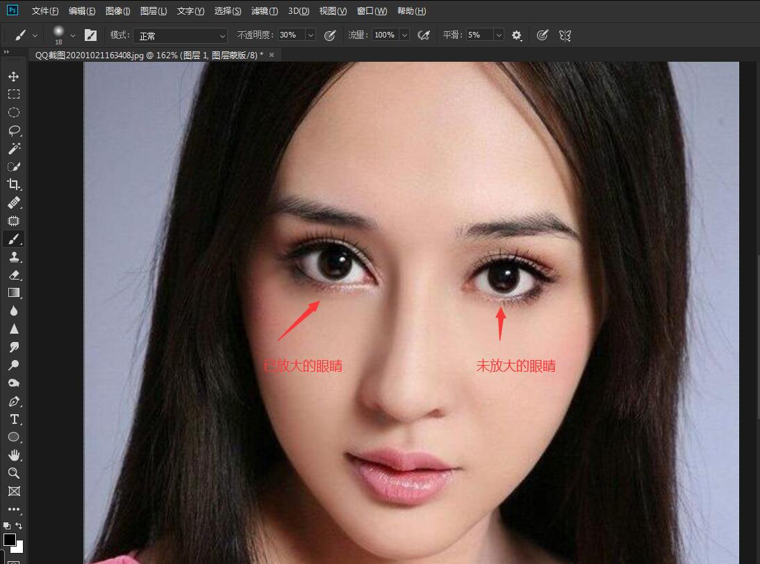Open the 滤镜 menu
This screenshot has height=564, width=760.
pyautogui.click(x=263, y=10)
